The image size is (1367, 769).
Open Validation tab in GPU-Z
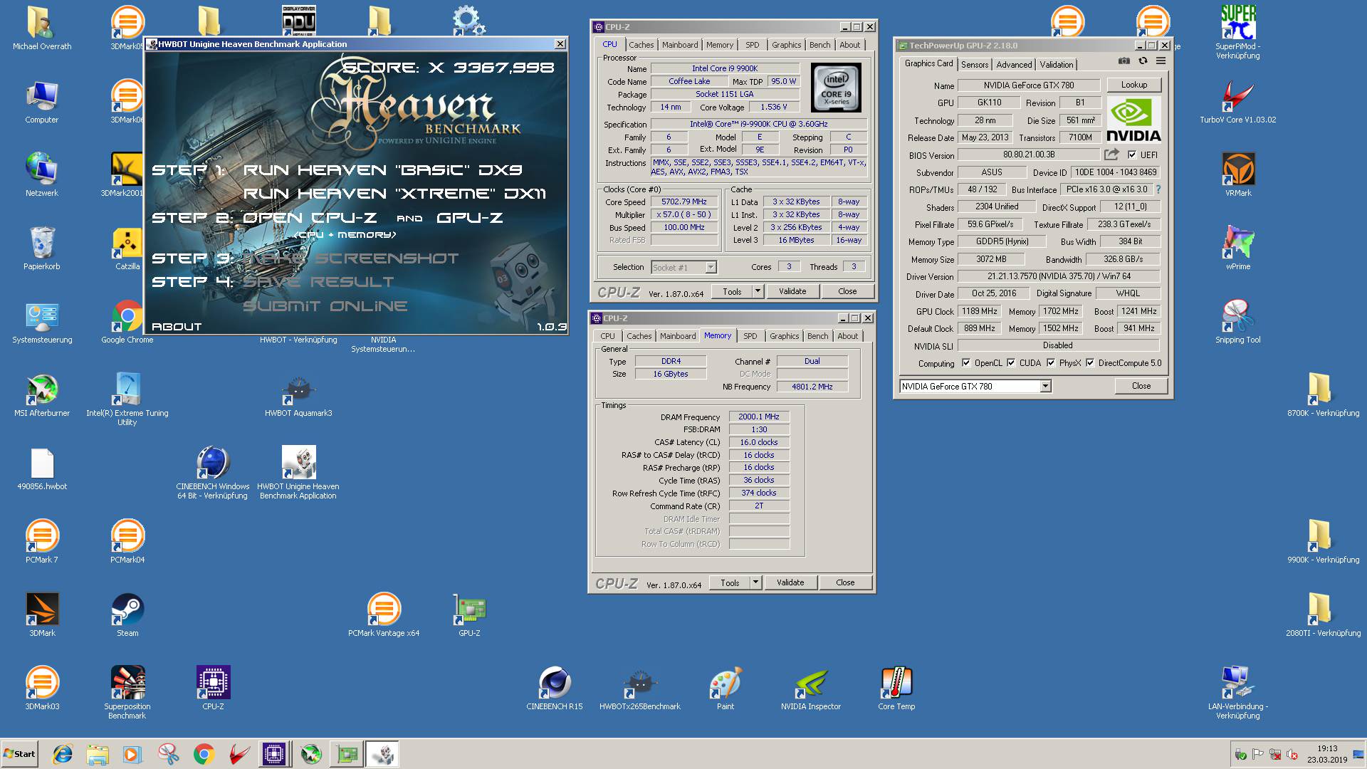[x=1057, y=64]
